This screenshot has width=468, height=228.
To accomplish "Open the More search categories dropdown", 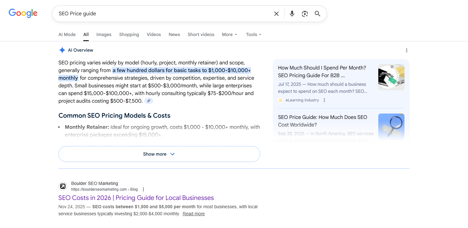I will (x=229, y=34).
